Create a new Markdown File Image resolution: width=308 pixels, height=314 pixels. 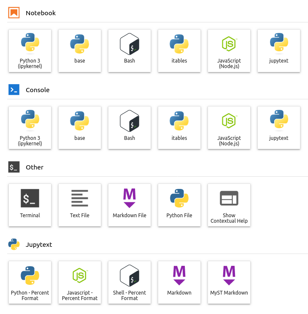pyautogui.click(x=129, y=205)
